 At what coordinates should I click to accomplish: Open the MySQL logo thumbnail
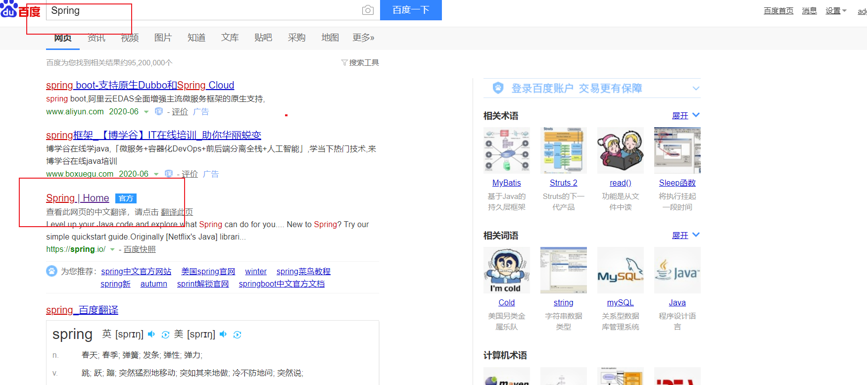(x=621, y=270)
